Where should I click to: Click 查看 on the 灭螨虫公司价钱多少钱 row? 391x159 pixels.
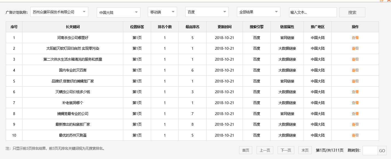coord(355,92)
